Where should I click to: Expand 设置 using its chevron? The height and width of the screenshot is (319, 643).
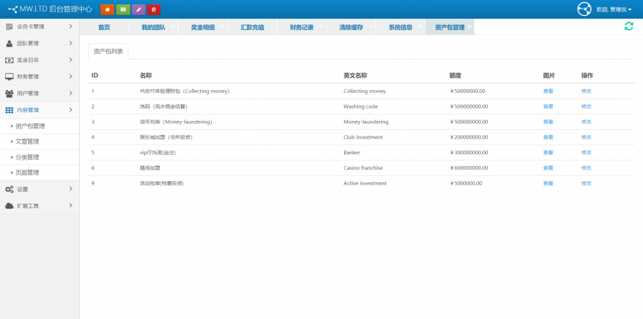[70, 189]
